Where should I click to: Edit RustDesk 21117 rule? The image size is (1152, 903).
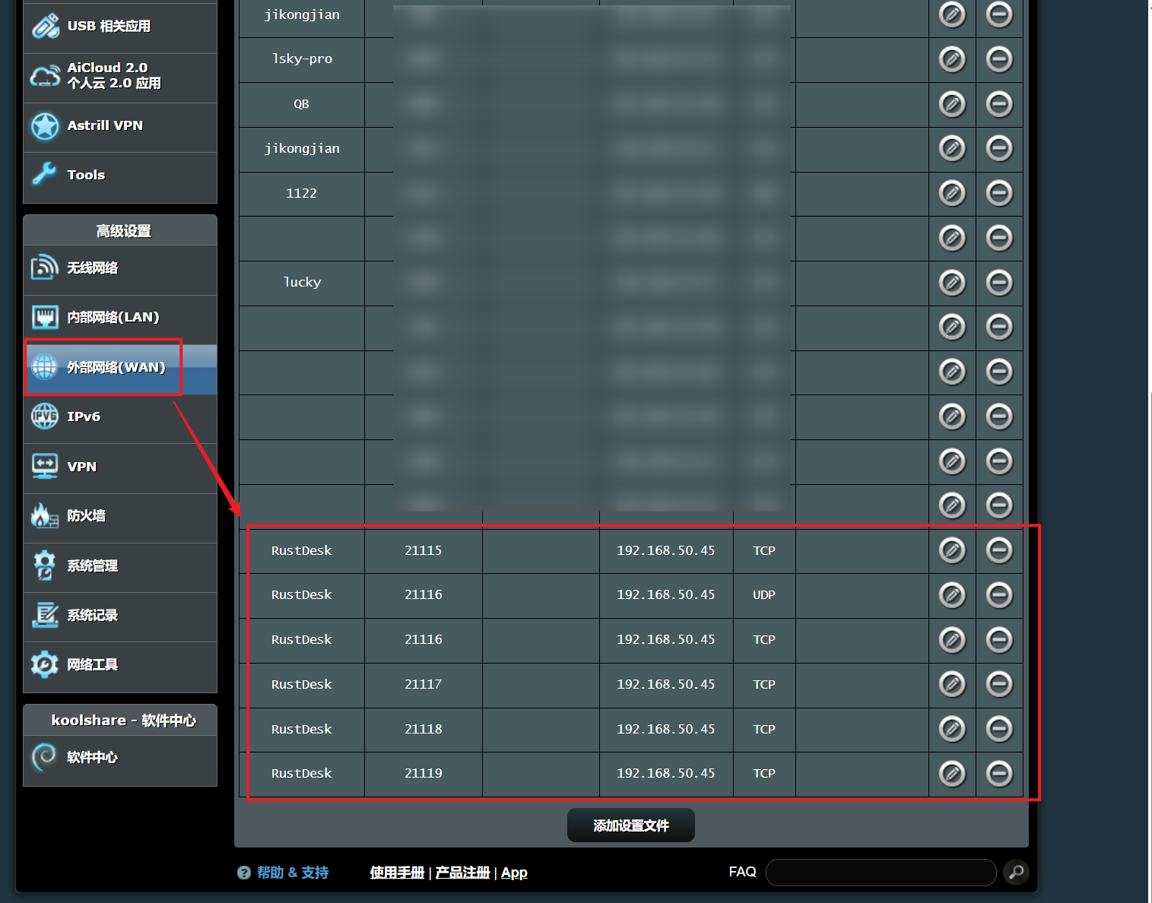952,685
